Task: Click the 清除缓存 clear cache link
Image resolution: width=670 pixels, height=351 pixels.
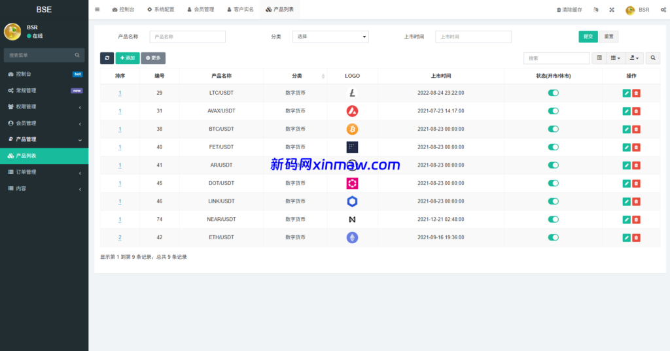Action: [x=569, y=10]
